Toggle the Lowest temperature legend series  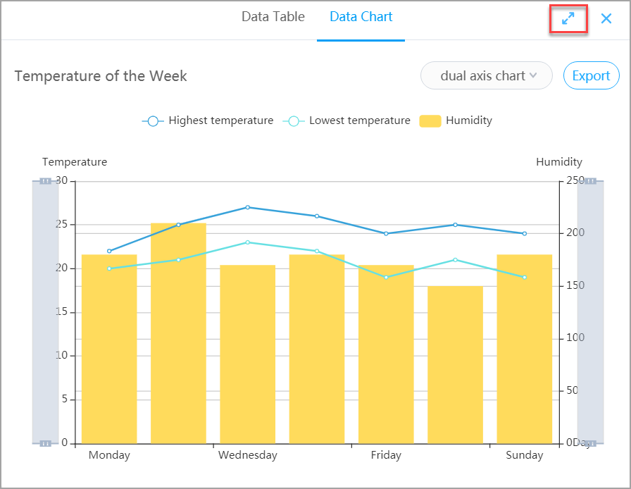(346, 120)
